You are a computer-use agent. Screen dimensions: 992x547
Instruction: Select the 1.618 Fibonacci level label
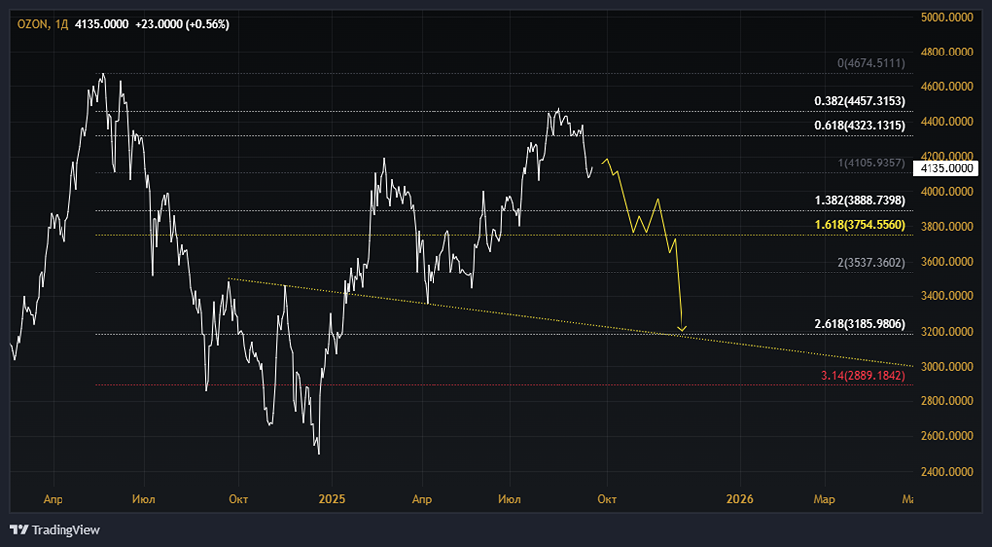[x=860, y=224]
